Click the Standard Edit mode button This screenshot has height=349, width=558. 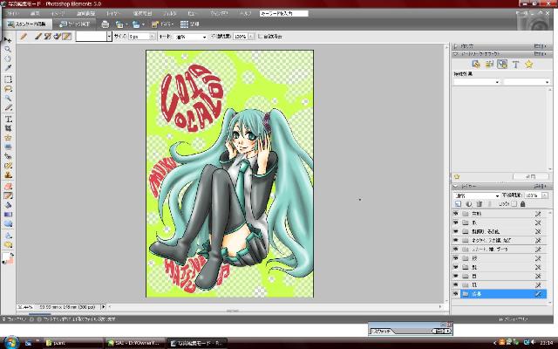click(29, 24)
